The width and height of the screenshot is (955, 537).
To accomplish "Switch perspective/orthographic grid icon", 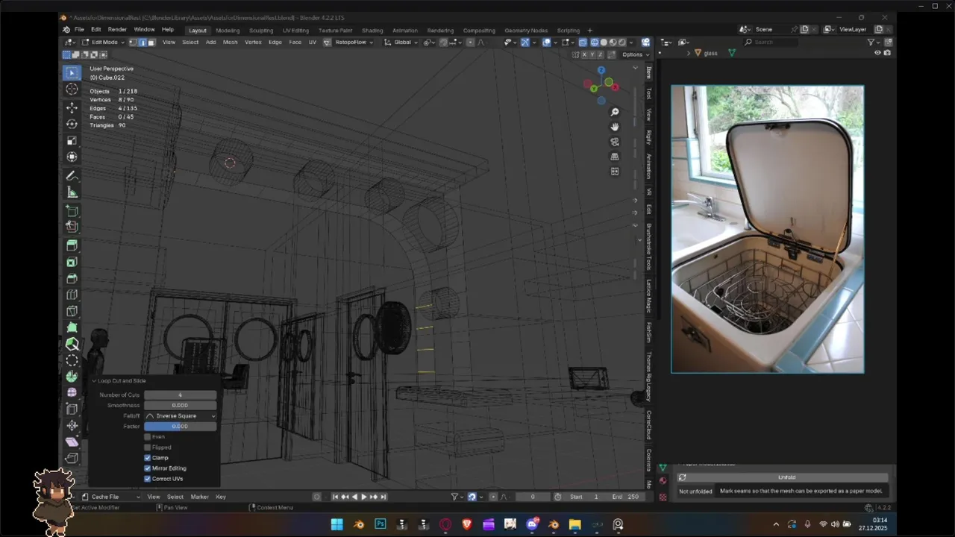I will click(x=615, y=157).
